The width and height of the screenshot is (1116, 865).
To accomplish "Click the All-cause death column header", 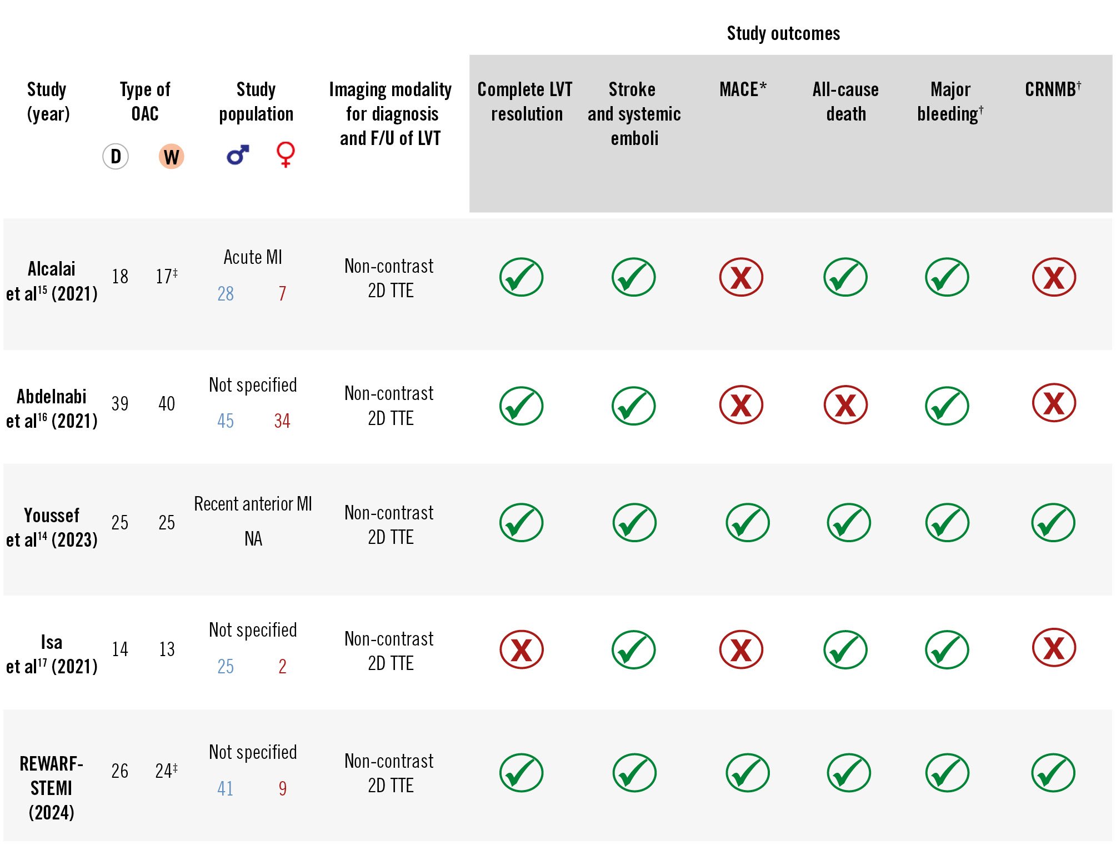I will pos(845,102).
